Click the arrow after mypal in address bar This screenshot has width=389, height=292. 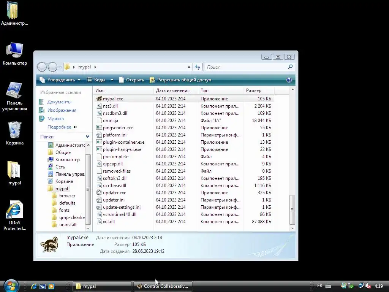(95, 67)
